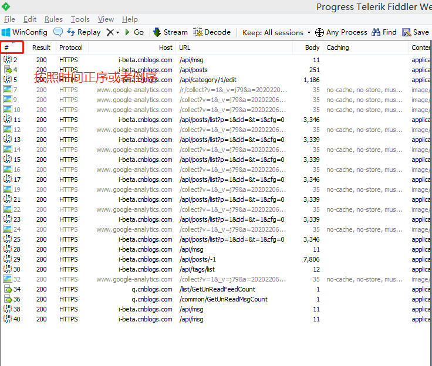The image size is (432, 366).
Task: Open the File menu
Action: [x=9, y=19]
